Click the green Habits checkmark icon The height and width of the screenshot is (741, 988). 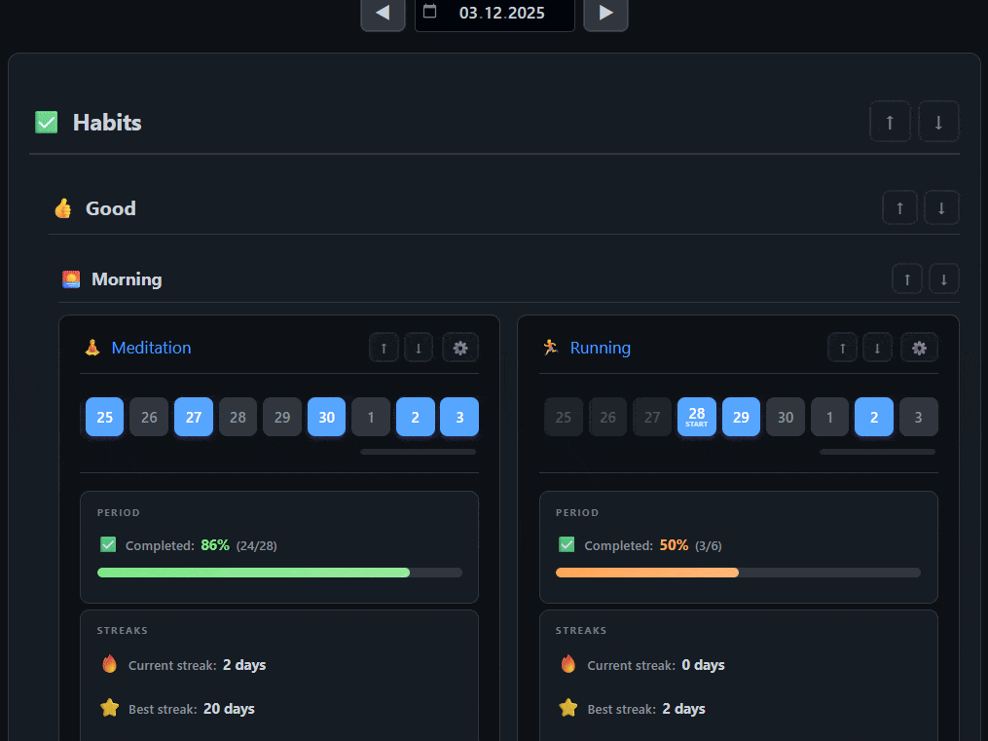[46, 123]
